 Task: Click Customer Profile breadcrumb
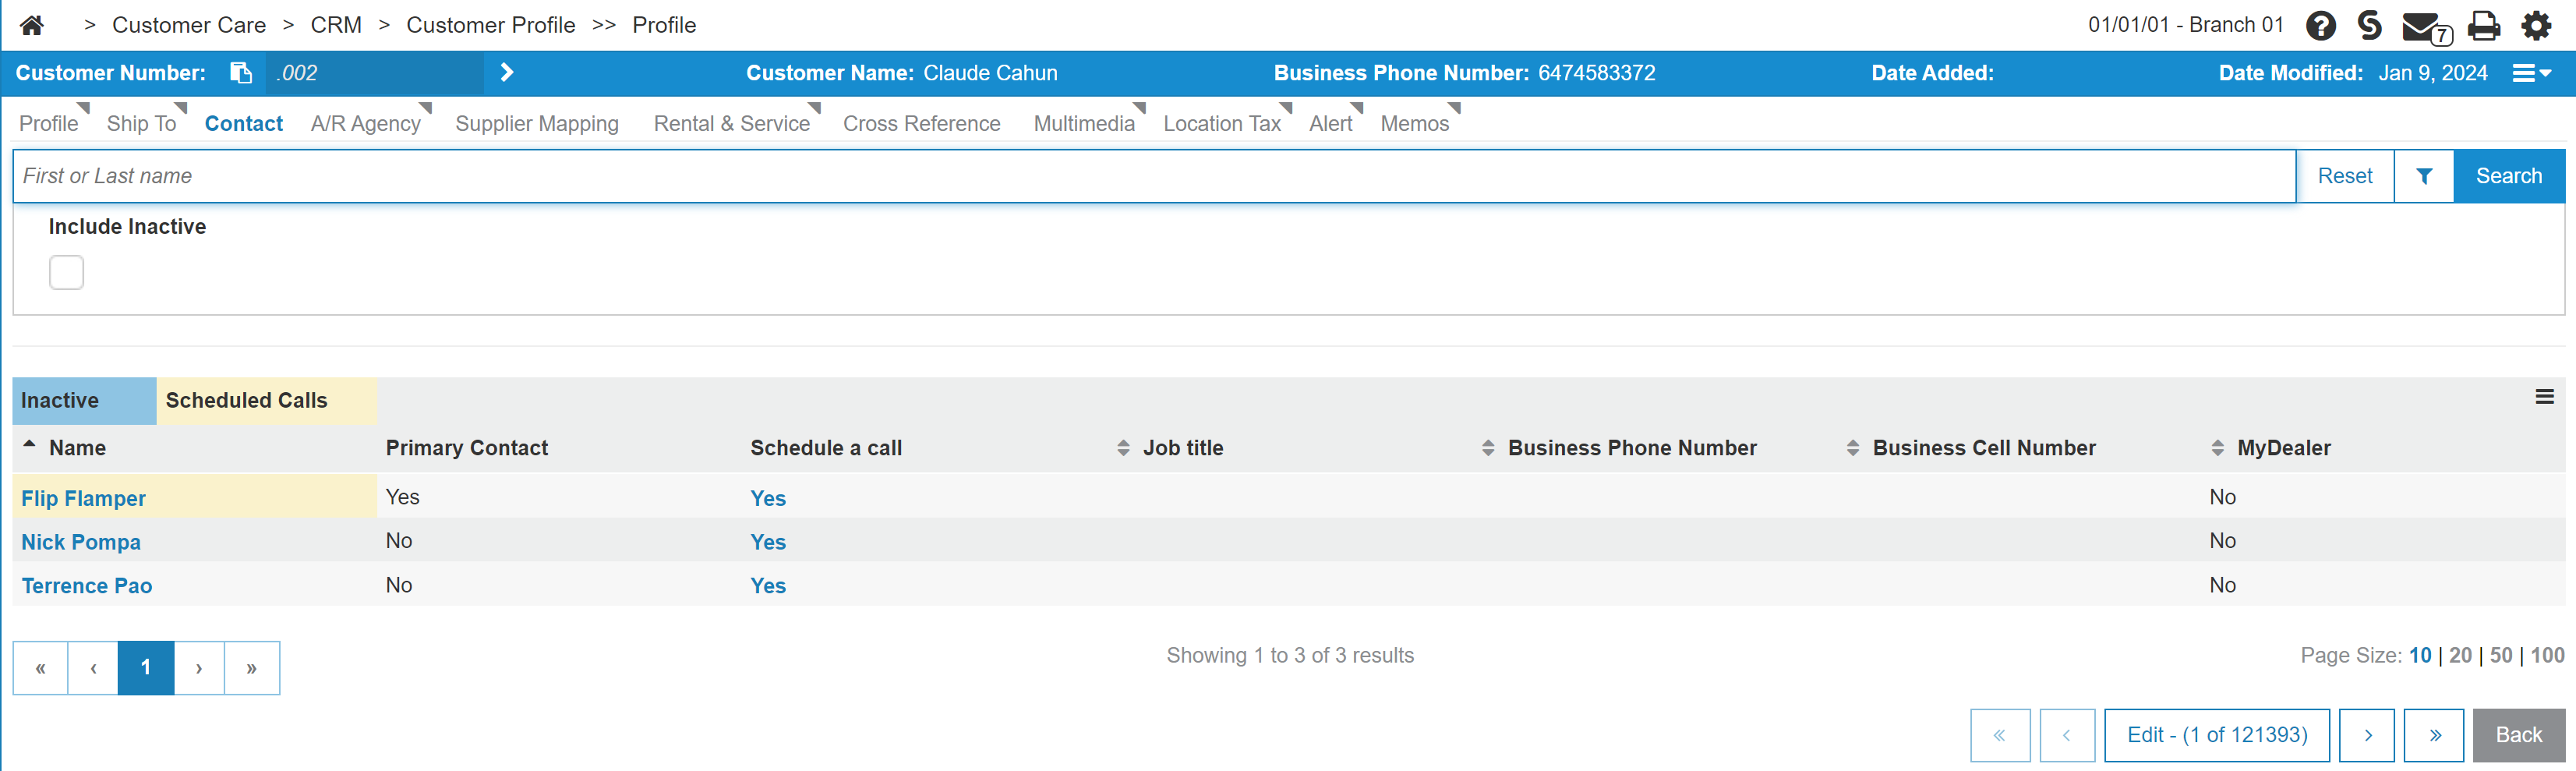tap(491, 25)
